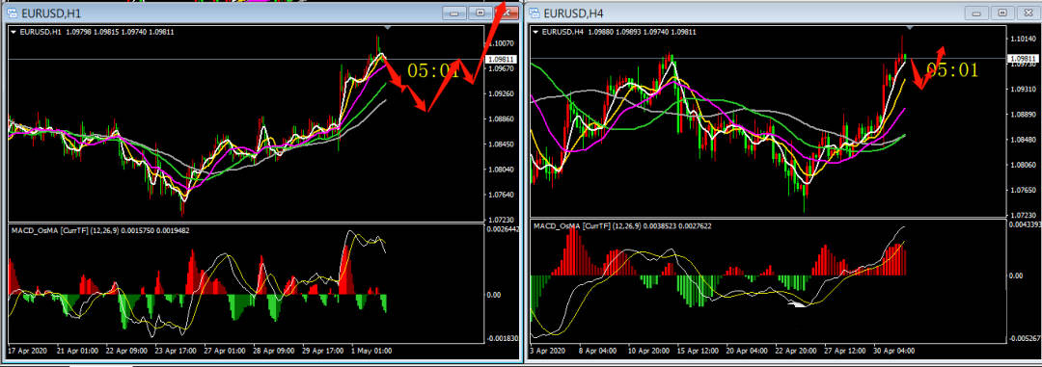The width and height of the screenshot is (1042, 367).
Task: Click chart shift marker atop H1 chart
Action: tap(388, 27)
